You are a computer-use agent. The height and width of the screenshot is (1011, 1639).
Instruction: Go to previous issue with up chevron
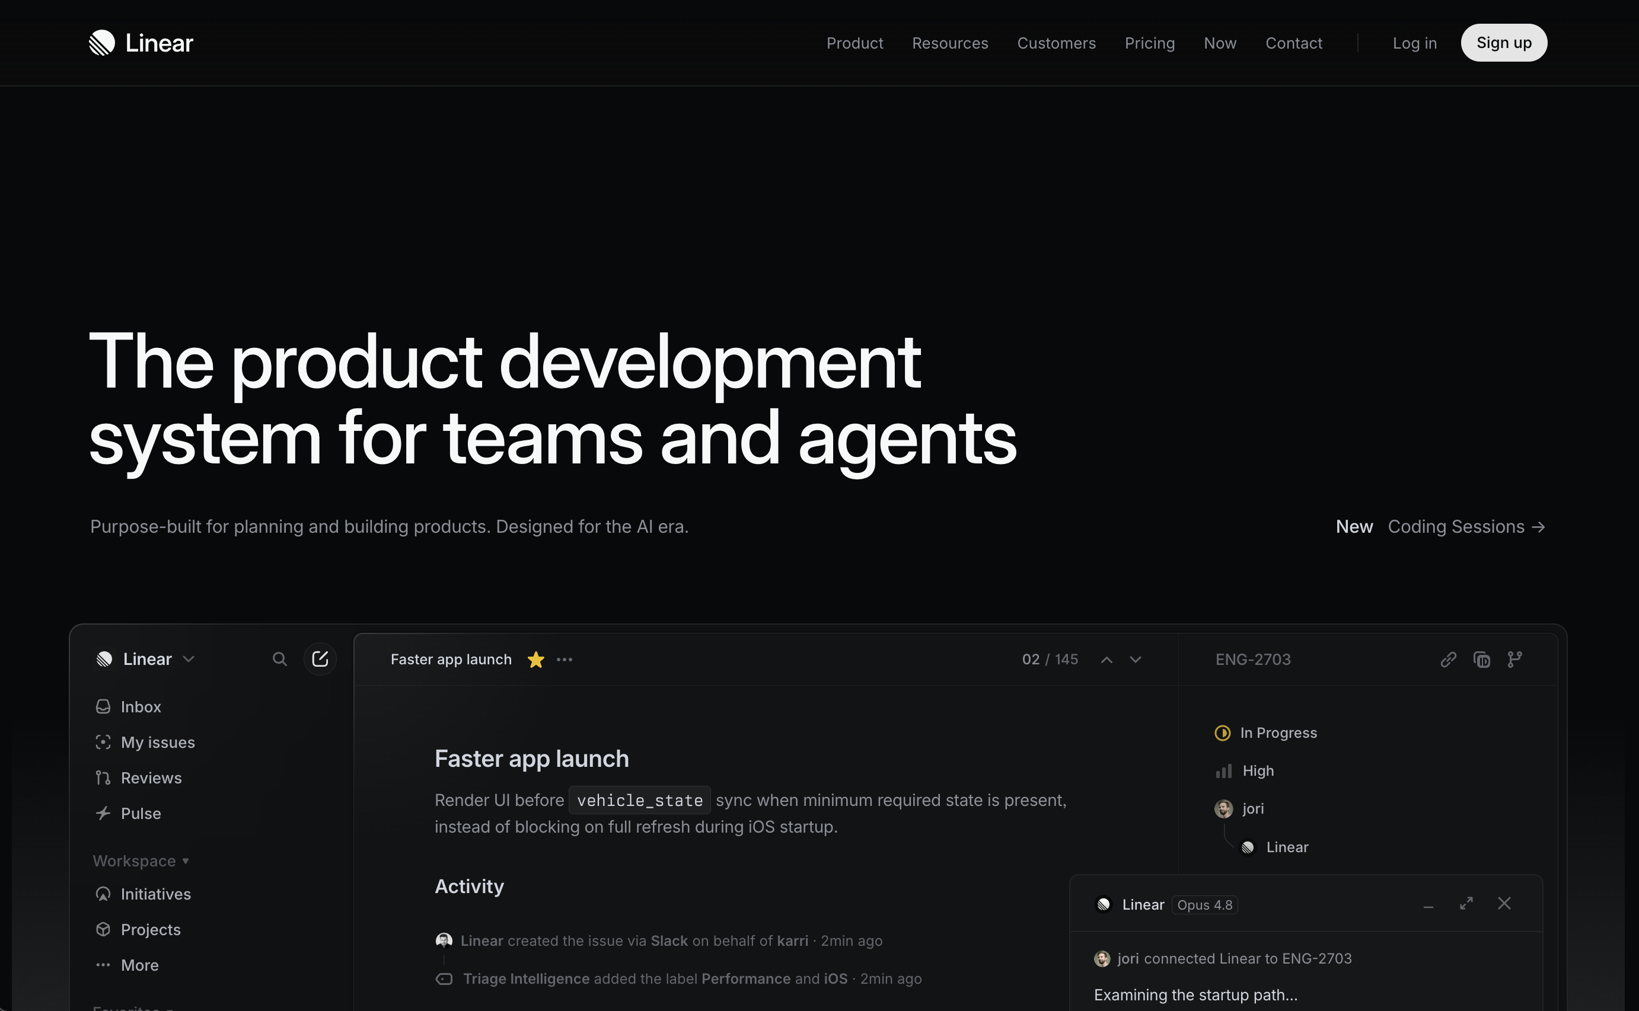(x=1107, y=660)
